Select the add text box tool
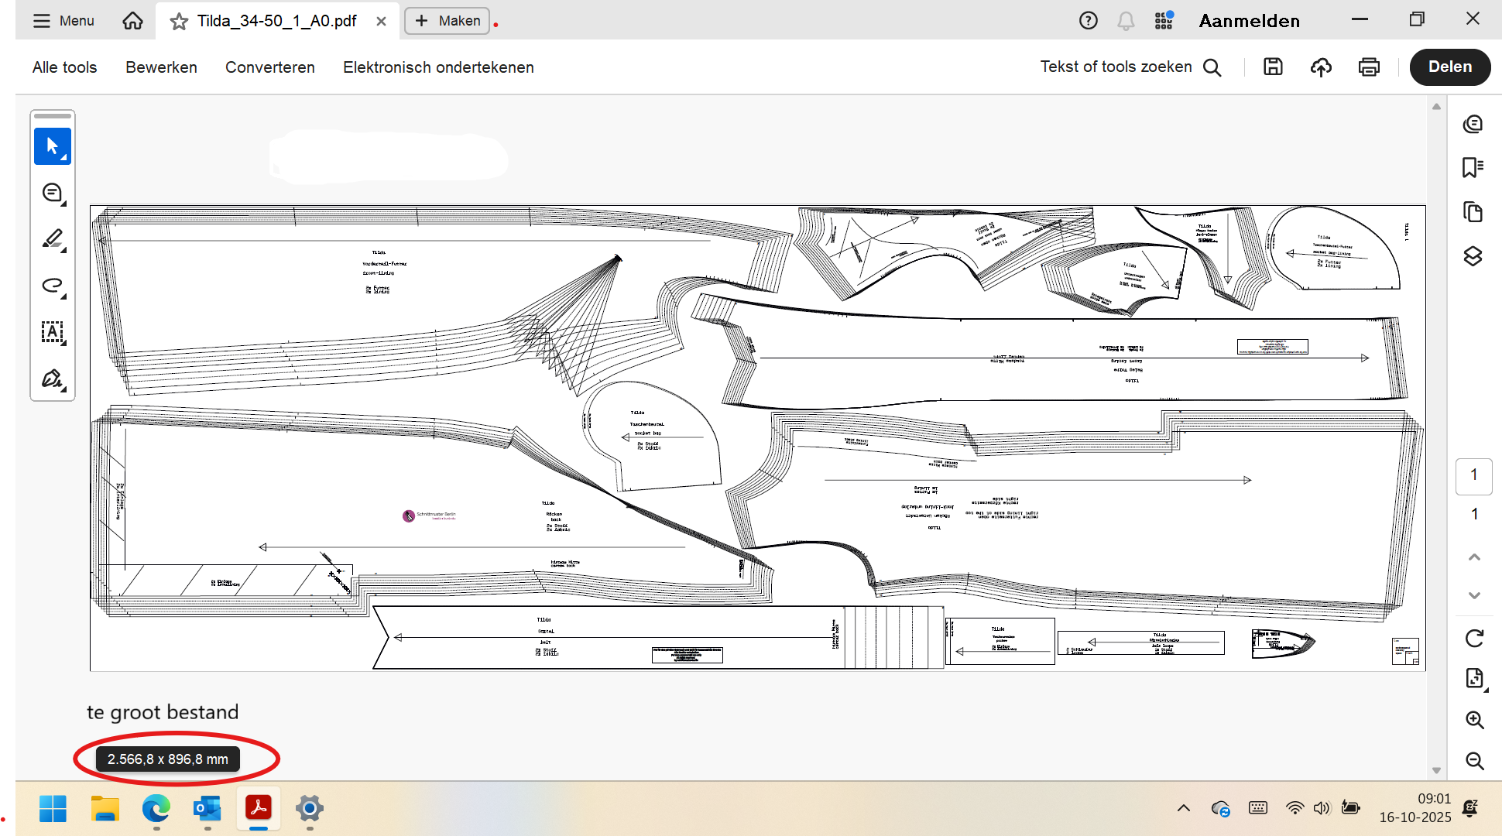Image resolution: width=1502 pixels, height=836 pixels. point(52,332)
